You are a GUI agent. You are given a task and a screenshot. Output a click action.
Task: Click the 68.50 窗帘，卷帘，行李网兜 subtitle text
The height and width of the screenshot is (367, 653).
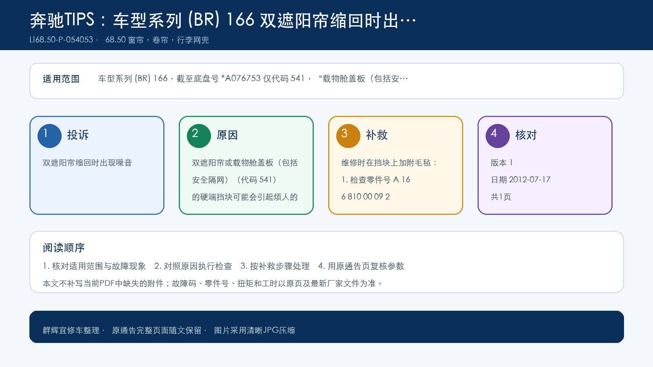coord(157,40)
